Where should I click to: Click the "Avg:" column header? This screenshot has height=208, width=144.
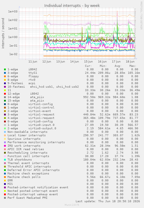[x=118, y=66]
